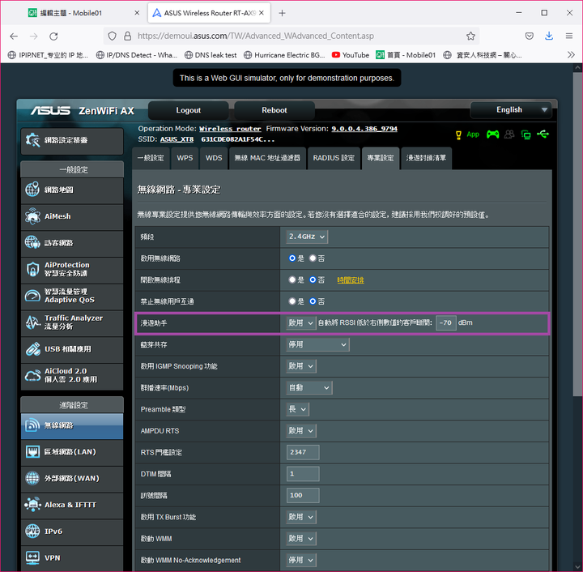The height and width of the screenshot is (572, 583).
Task: Switch to the WPS tab
Action: click(185, 158)
